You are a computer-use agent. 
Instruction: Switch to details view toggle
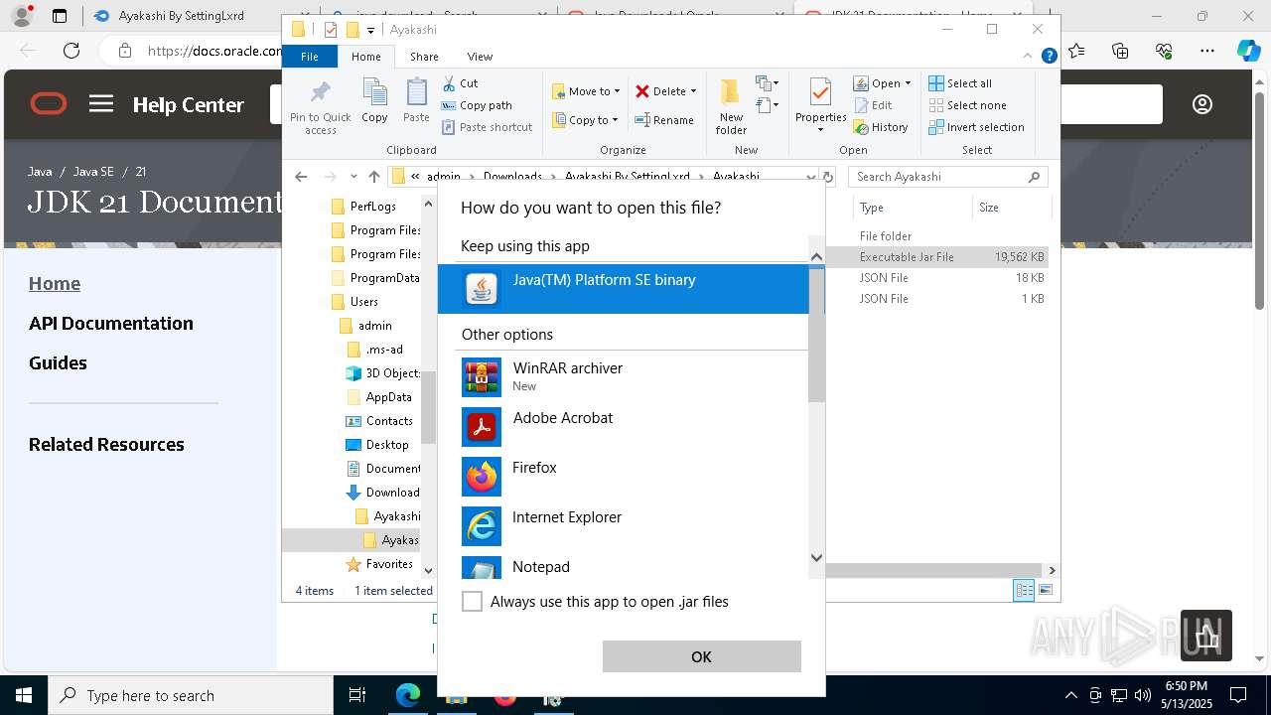coord(1024,590)
